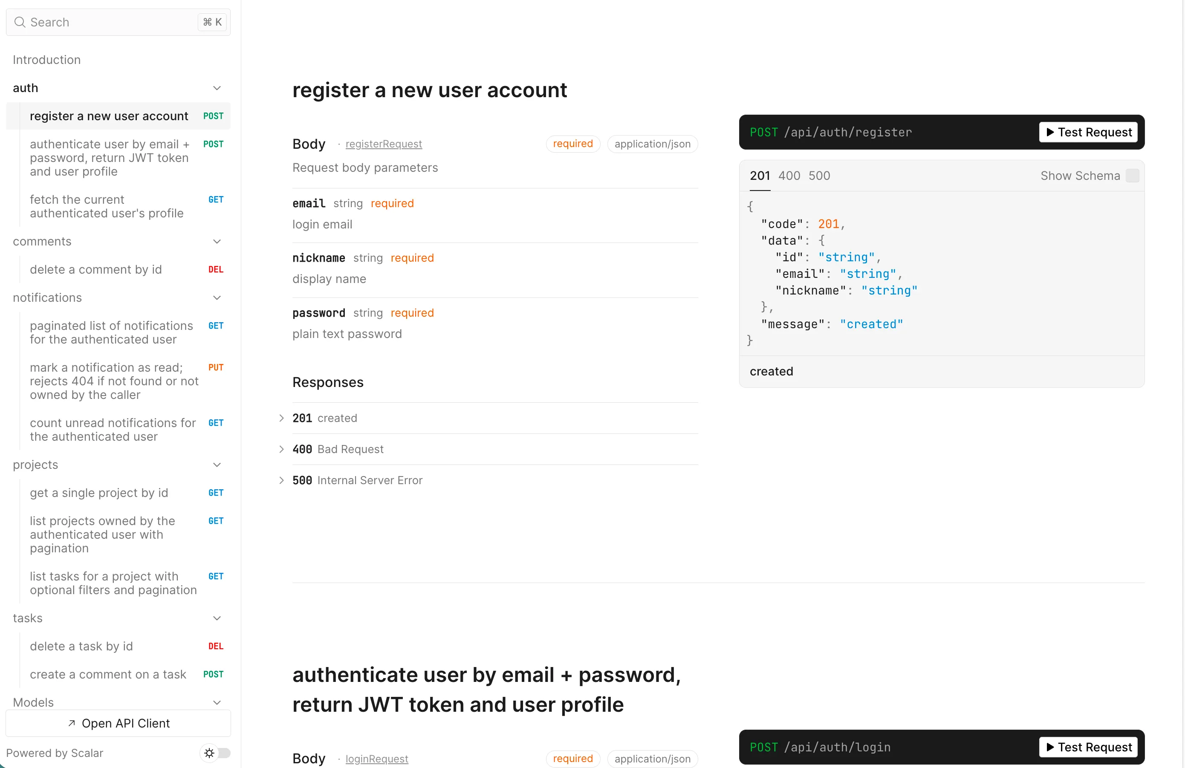The image size is (1185, 768).
Task: Open authenticate user by email sidebar entry
Action: pos(118,158)
